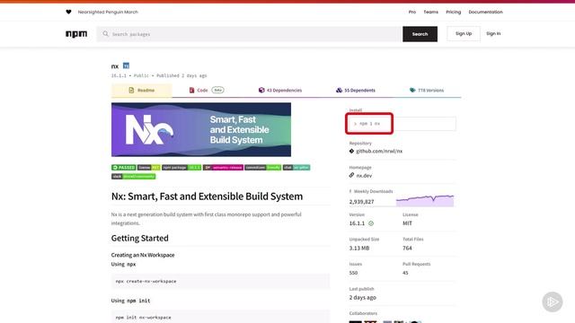
Task: Switch to the Readme tab
Action: 142,90
